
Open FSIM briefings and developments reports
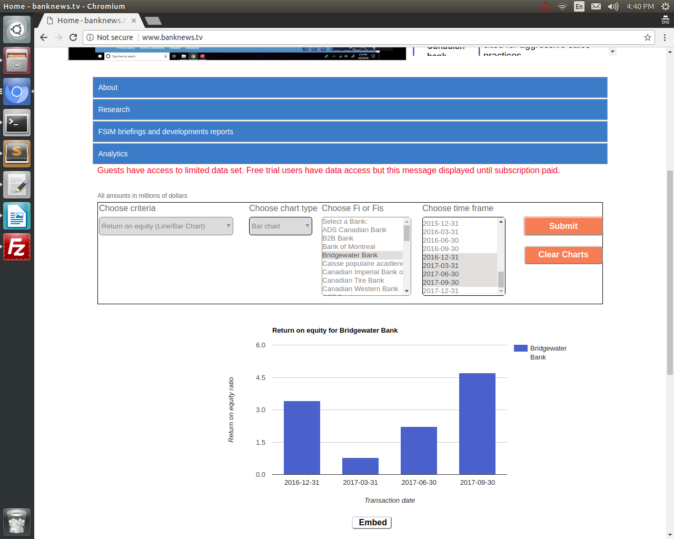tap(350, 132)
